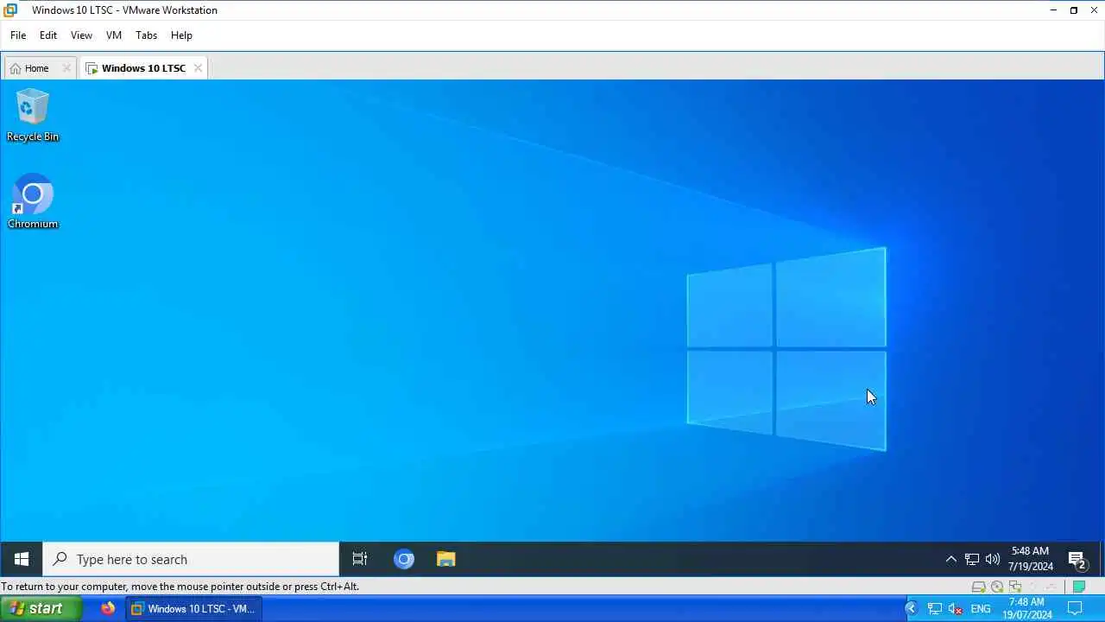Click the VMware Workstation title bar icon
This screenshot has width=1105, height=622.
coord(10,10)
